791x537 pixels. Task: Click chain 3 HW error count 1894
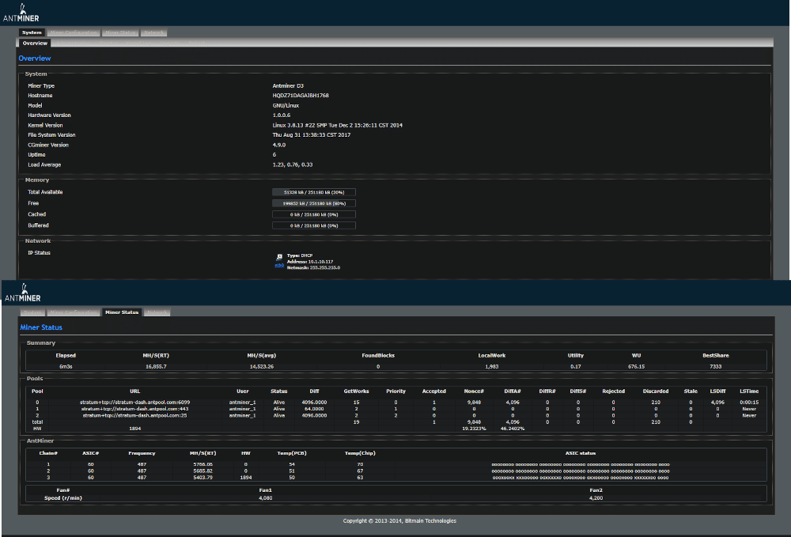[246, 478]
